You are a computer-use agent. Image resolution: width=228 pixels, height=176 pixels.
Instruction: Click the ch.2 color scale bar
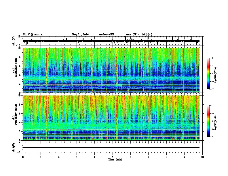pos(208,121)
